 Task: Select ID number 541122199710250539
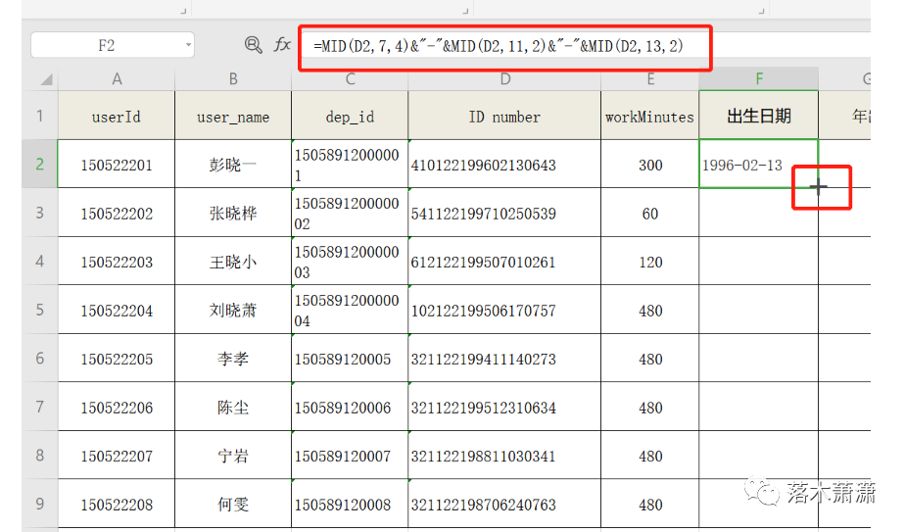pyautogui.click(x=504, y=214)
